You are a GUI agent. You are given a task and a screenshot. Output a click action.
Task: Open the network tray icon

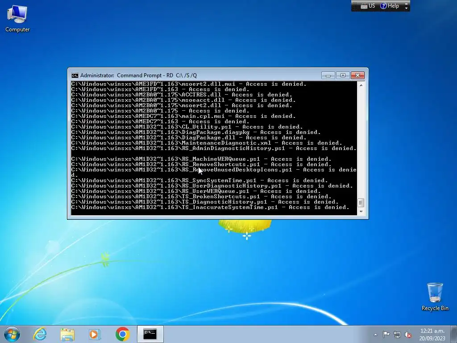tap(397, 335)
